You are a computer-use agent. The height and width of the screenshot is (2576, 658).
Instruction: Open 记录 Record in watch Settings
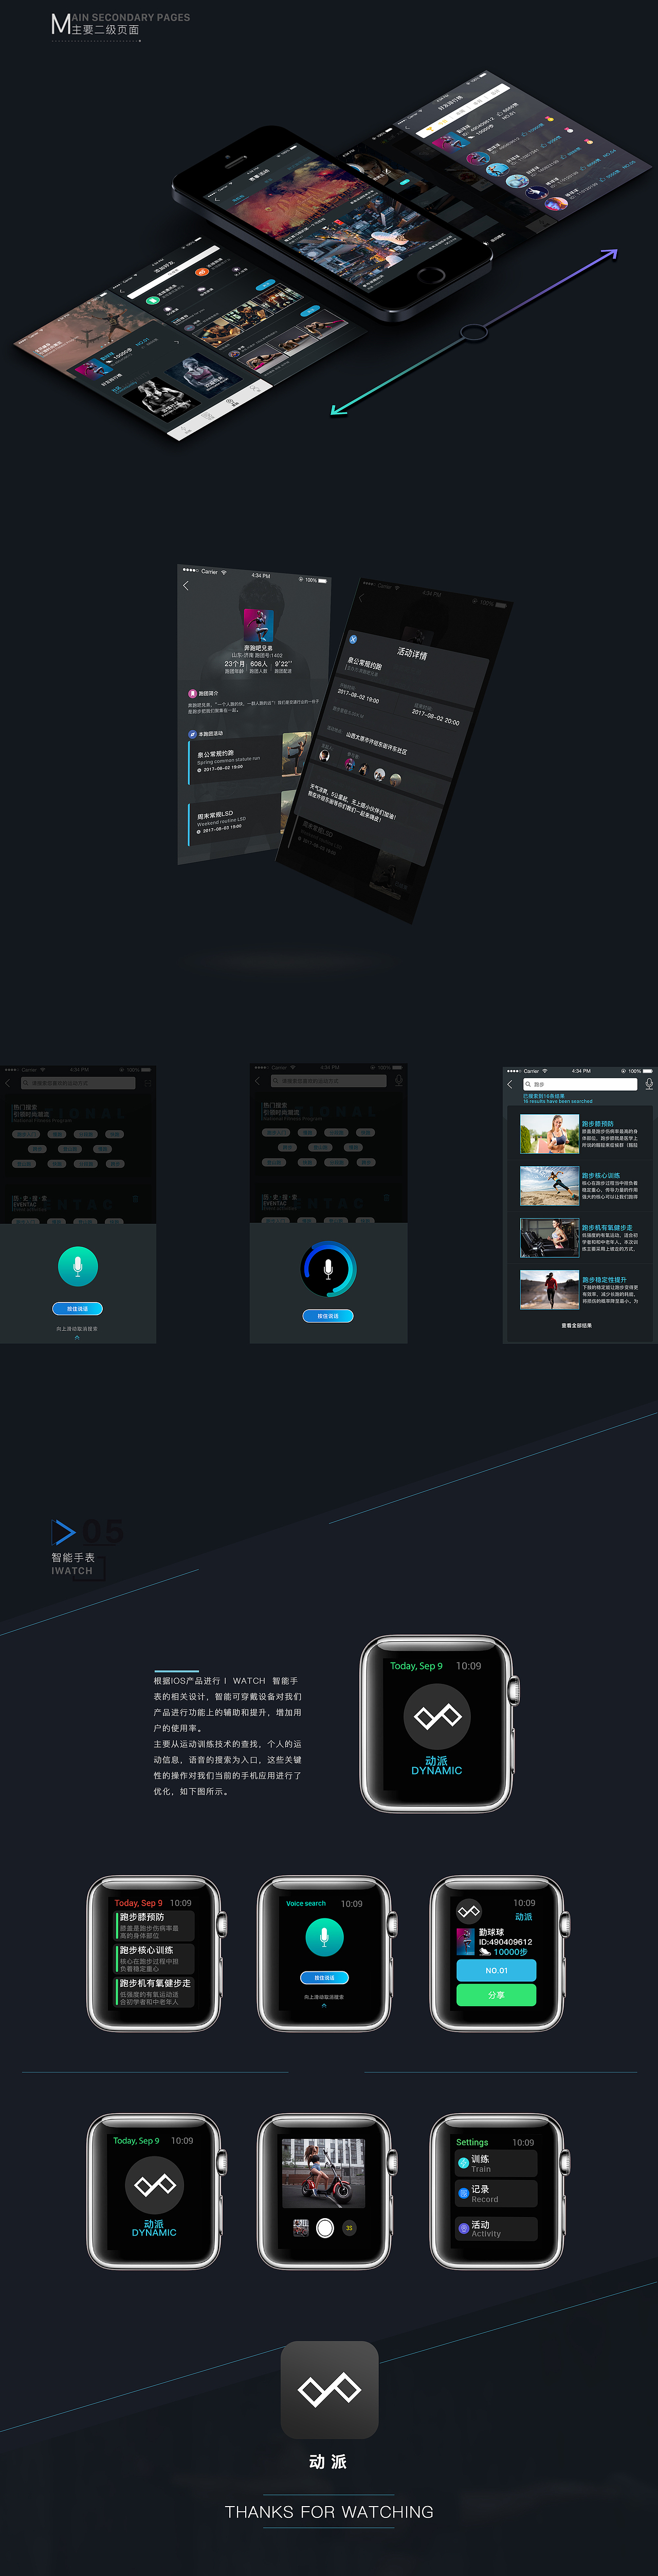pos(496,2194)
